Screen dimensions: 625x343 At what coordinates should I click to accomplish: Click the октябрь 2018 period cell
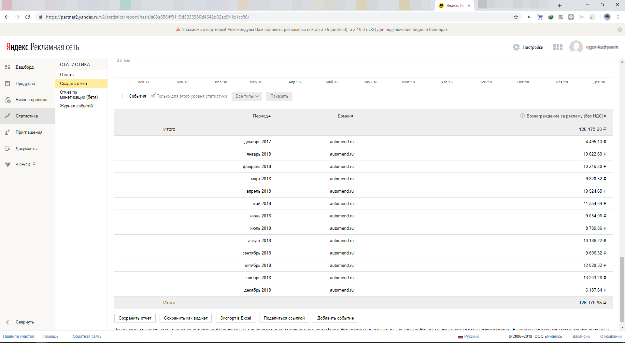258,266
